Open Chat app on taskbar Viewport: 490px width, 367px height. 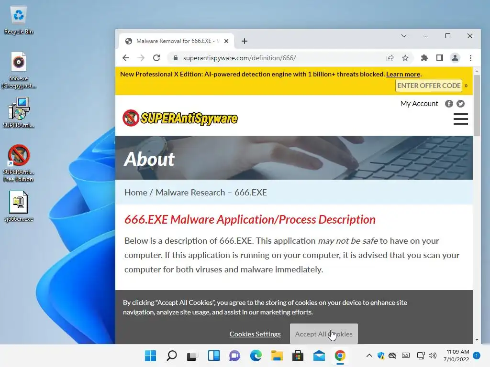point(234,356)
